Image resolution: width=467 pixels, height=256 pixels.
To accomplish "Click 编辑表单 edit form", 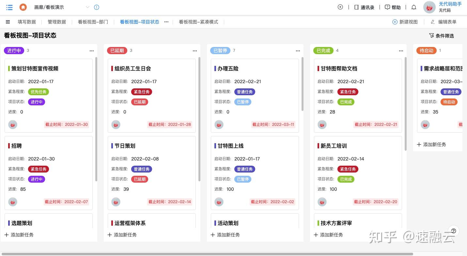I will tap(444, 22).
